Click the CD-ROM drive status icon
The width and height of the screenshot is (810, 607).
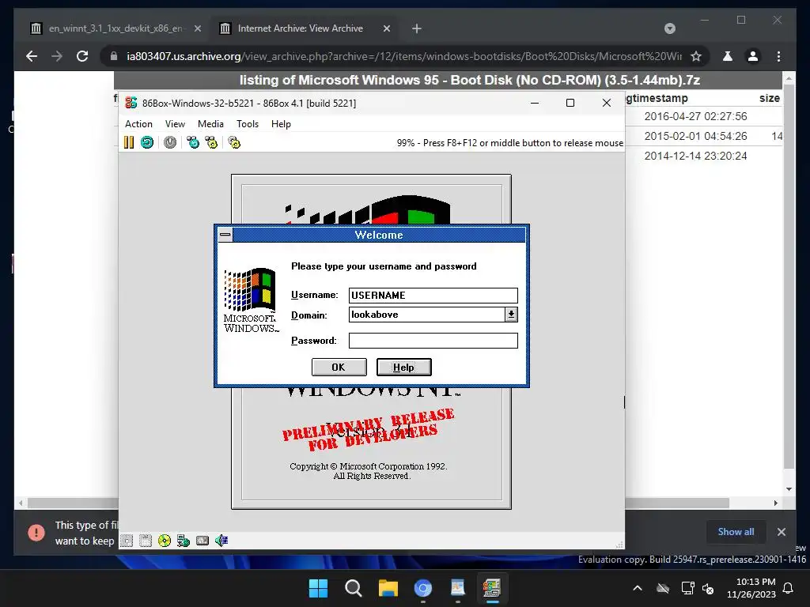click(x=165, y=541)
